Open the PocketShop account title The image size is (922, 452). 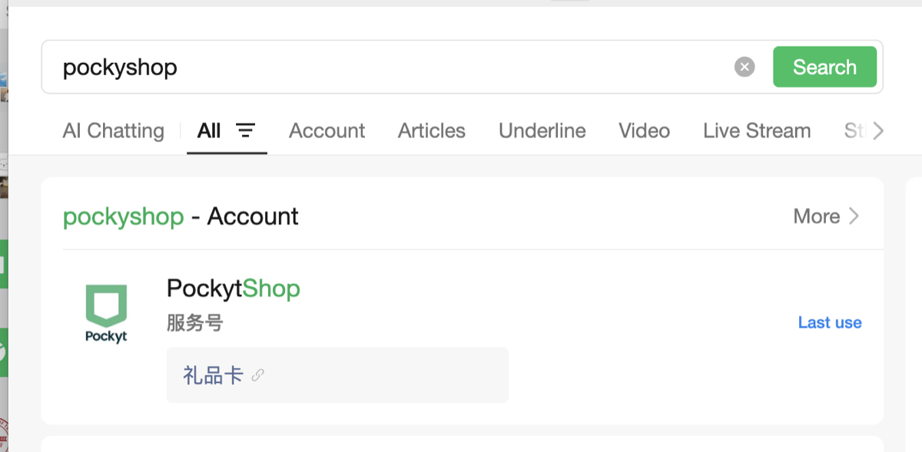click(x=234, y=289)
